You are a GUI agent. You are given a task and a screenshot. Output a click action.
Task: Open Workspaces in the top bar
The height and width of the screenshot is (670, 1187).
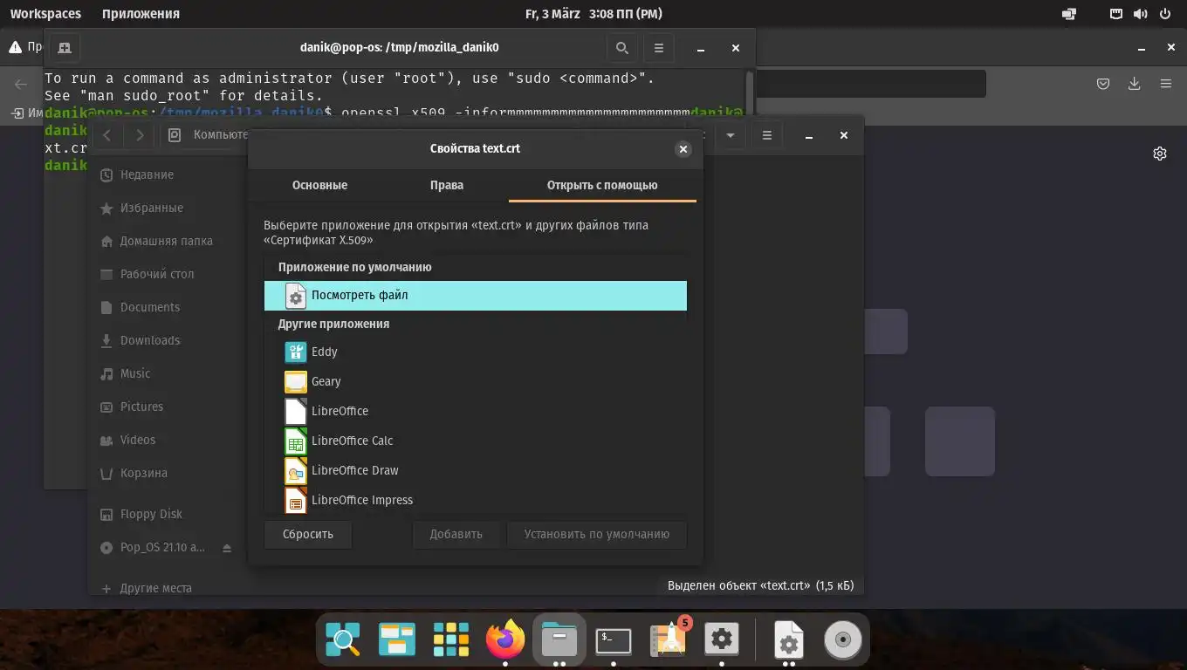(x=45, y=14)
